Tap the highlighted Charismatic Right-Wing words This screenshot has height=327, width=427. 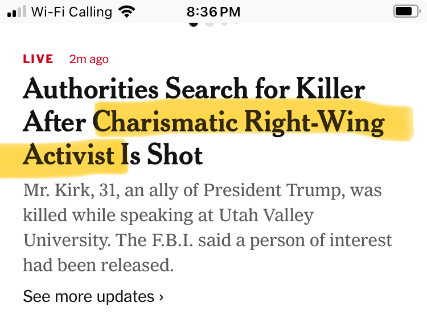click(239, 123)
